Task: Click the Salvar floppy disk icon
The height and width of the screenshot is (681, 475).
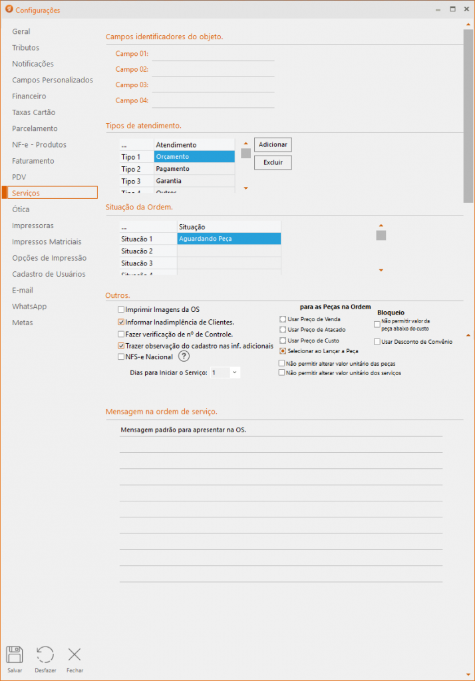Action: [15, 654]
